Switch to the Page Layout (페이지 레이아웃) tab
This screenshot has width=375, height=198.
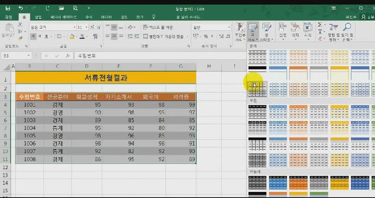(x=64, y=17)
